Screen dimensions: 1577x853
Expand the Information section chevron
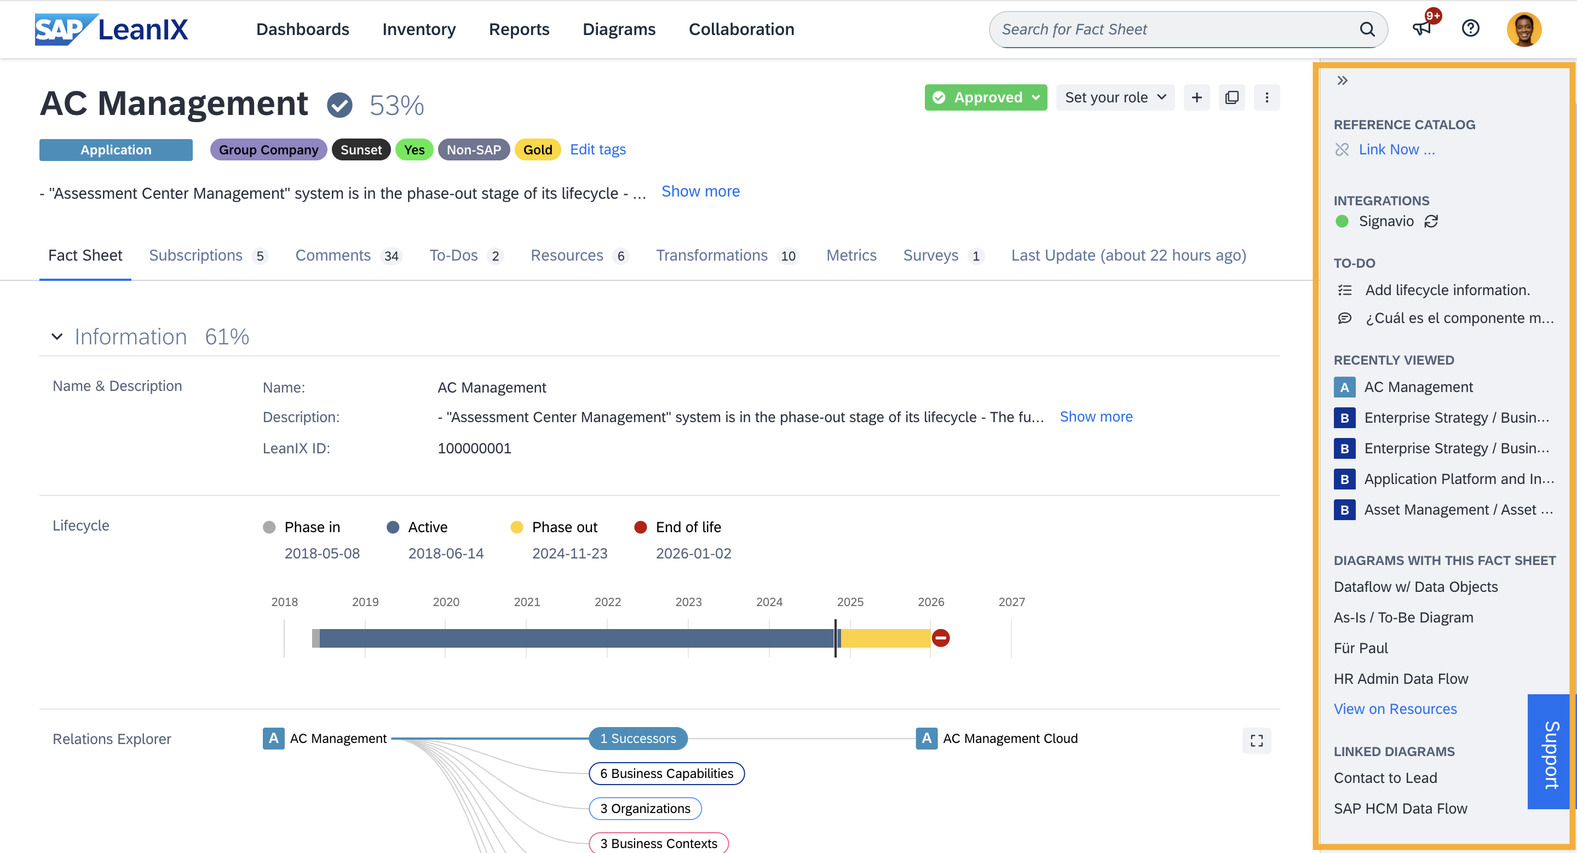[55, 336]
